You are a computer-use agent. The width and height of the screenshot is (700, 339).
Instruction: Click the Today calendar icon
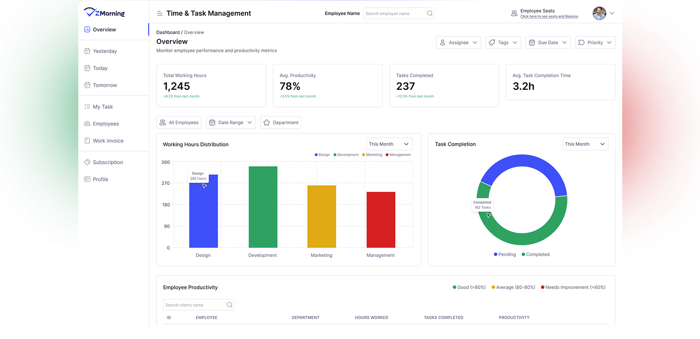87,68
